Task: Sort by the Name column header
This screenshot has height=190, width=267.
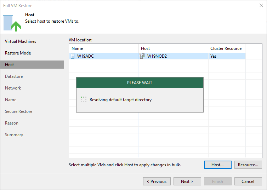Action: tap(104, 48)
